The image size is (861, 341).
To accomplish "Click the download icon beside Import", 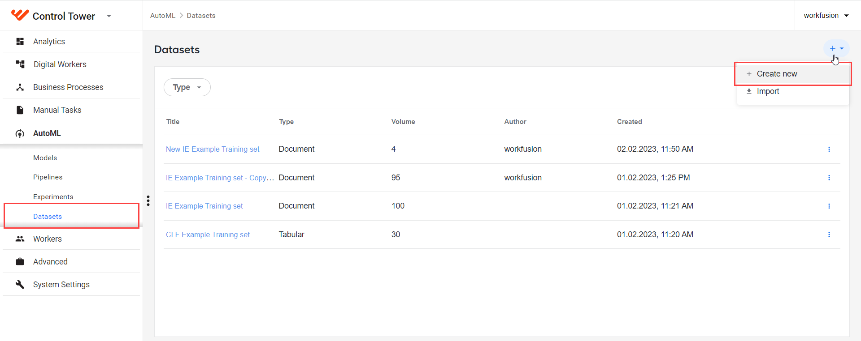I will click(749, 91).
